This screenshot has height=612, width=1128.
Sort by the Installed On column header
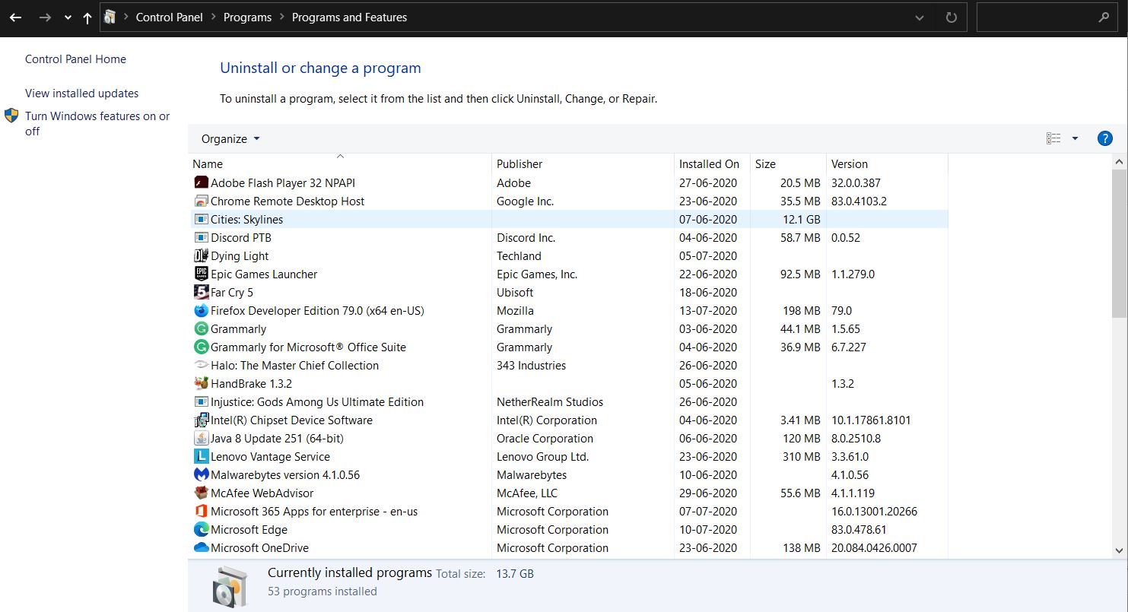(712, 163)
